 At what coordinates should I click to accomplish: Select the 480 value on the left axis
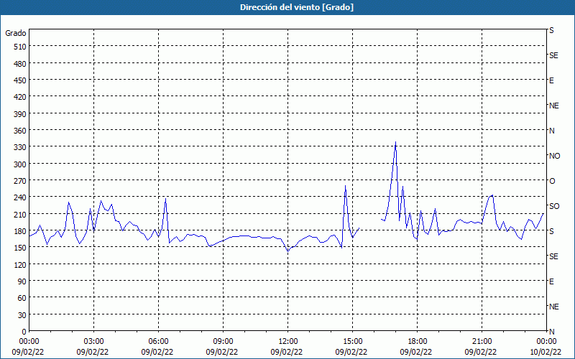point(21,64)
